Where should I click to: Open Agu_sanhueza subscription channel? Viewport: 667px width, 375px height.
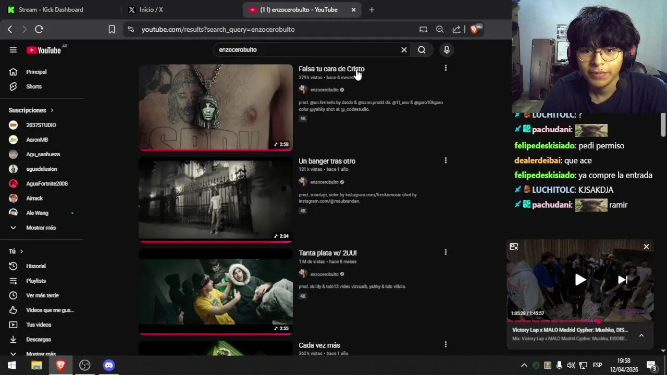pyautogui.click(x=42, y=154)
